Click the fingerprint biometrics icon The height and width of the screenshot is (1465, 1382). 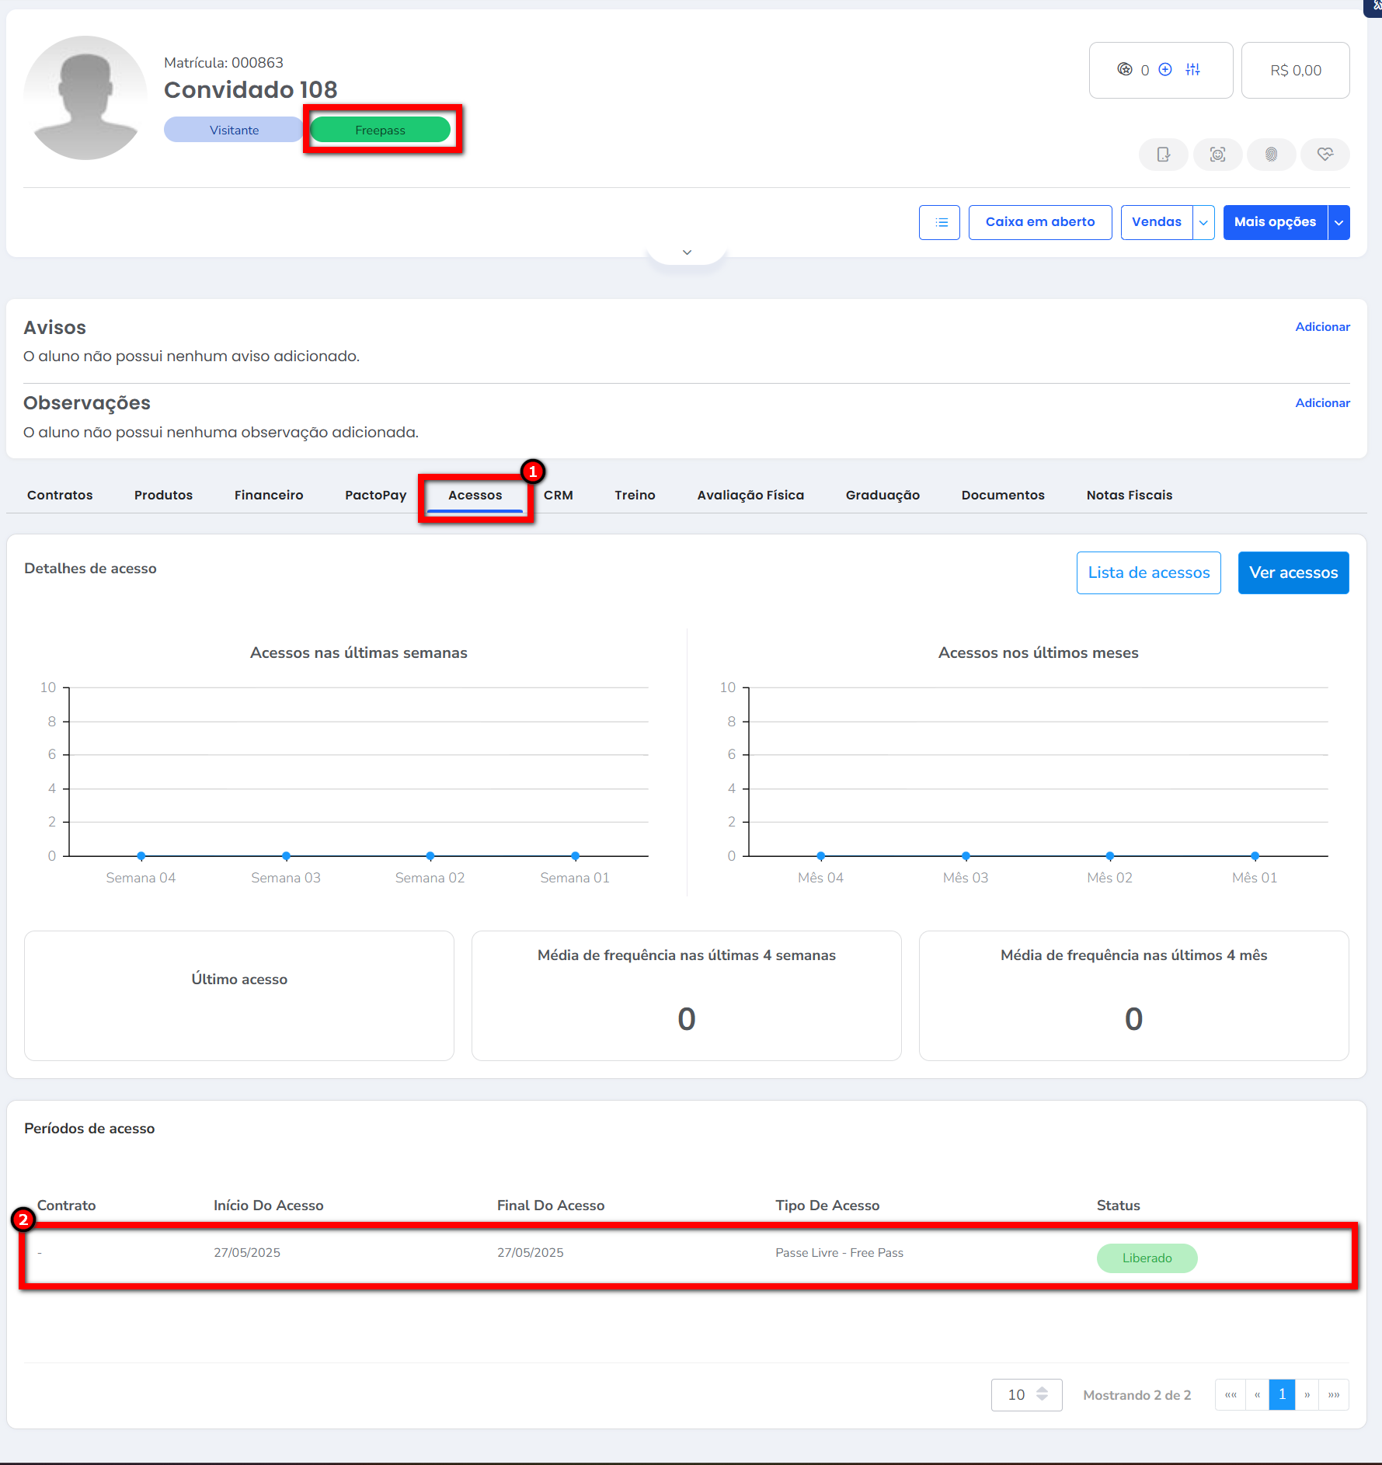click(1271, 155)
